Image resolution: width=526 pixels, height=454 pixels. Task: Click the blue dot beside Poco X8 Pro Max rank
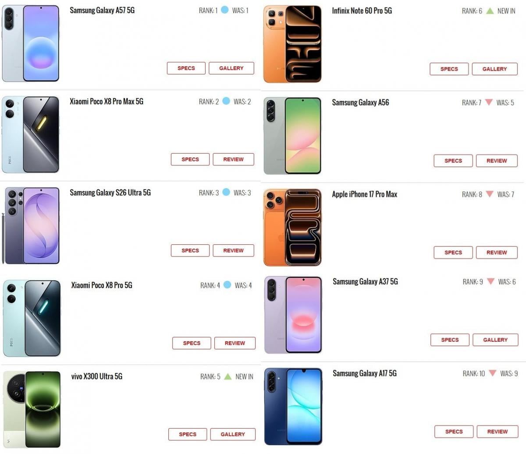[226, 101]
